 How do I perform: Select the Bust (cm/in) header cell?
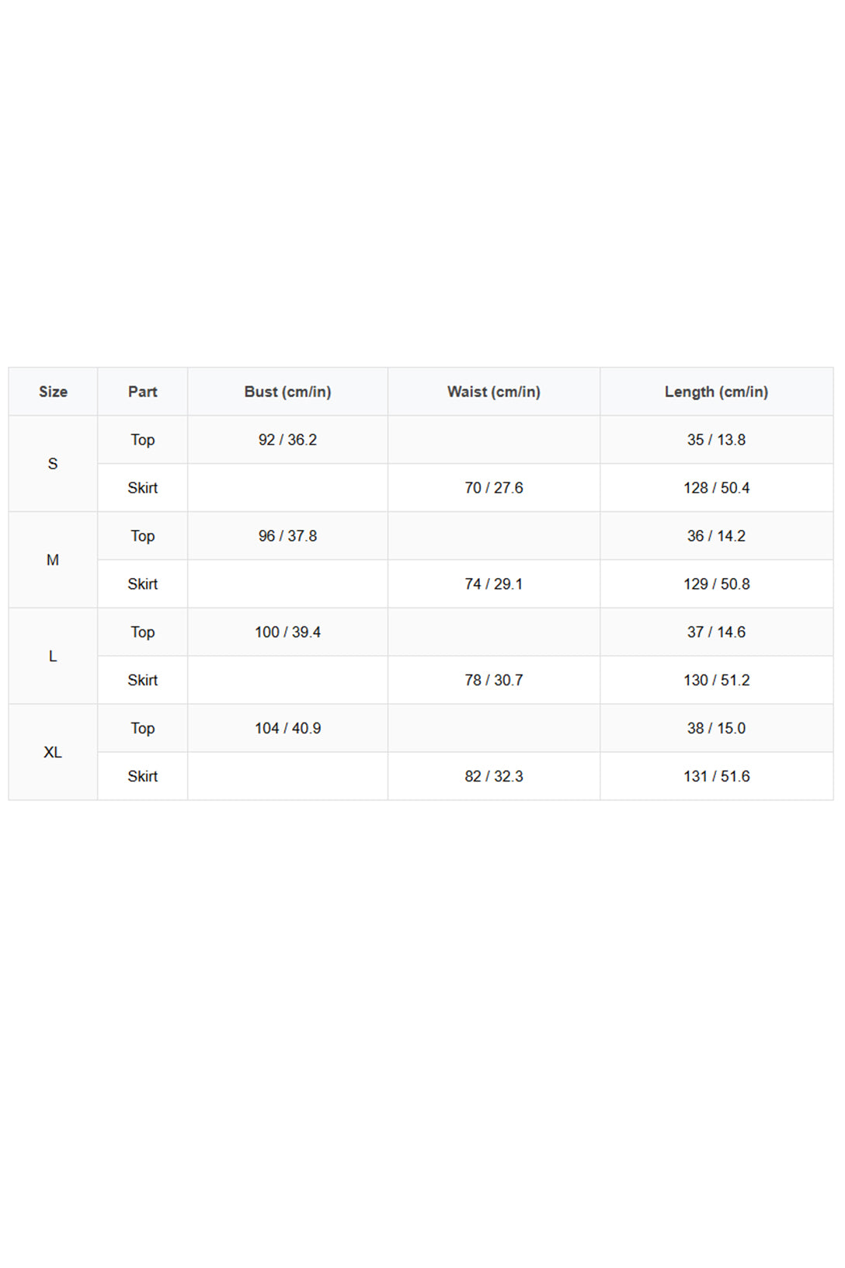(x=287, y=392)
